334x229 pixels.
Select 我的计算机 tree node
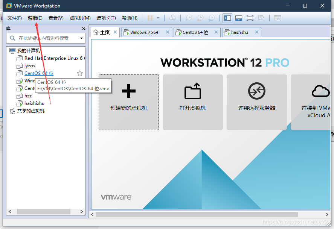[29, 51]
